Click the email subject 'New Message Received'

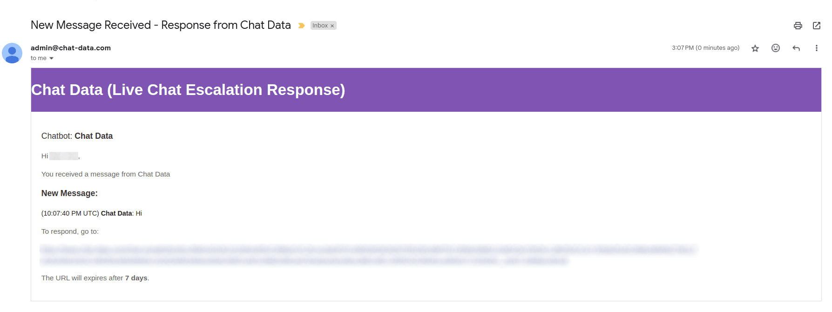click(91, 25)
